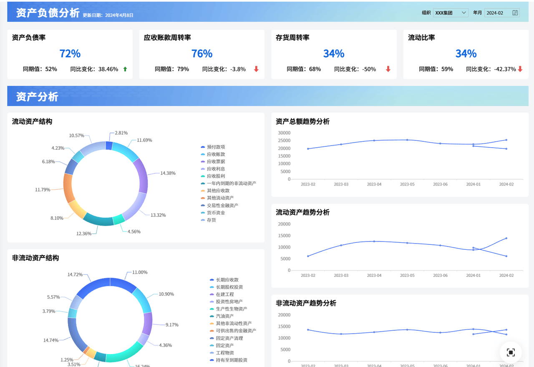The width and height of the screenshot is (534, 367).
Task: Toggle 固定资产 legend item
Action: click(222, 345)
